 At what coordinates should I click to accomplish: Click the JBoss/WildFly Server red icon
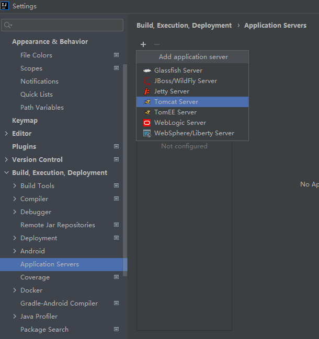[x=147, y=81]
